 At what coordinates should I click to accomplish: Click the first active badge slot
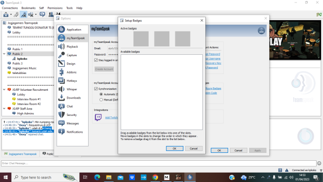tap(141, 39)
